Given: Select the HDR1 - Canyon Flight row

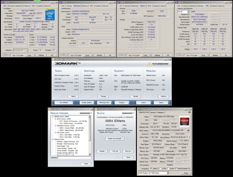Looking at the screenshot, I should 72,128.
